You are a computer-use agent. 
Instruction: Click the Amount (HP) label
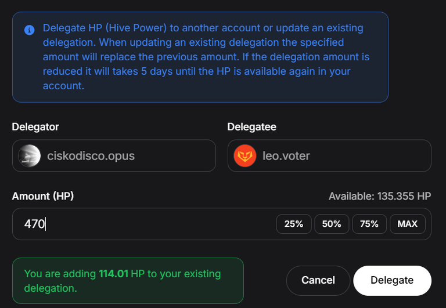click(x=42, y=196)
